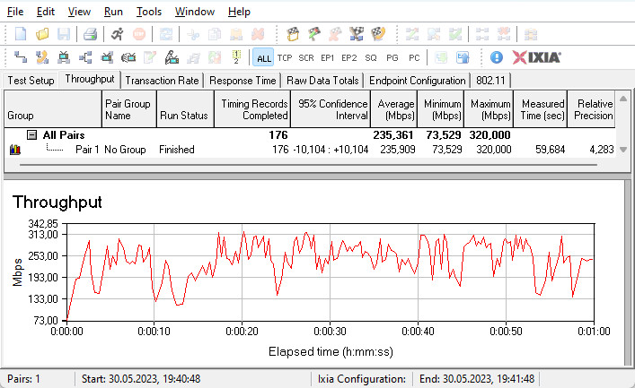Click the Copy icon
The image size is (635, 388).
click(215, 34)
